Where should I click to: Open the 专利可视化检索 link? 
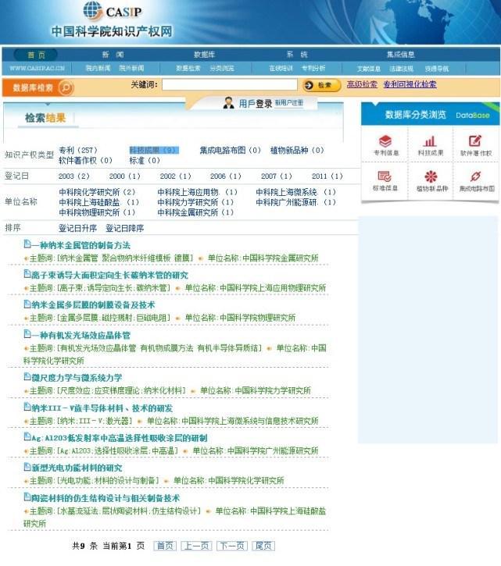pos(410,84)
